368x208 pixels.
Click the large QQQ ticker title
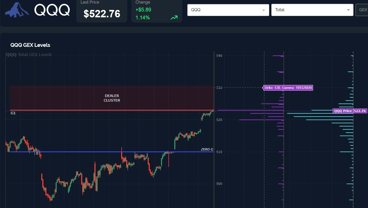point(52,10)
